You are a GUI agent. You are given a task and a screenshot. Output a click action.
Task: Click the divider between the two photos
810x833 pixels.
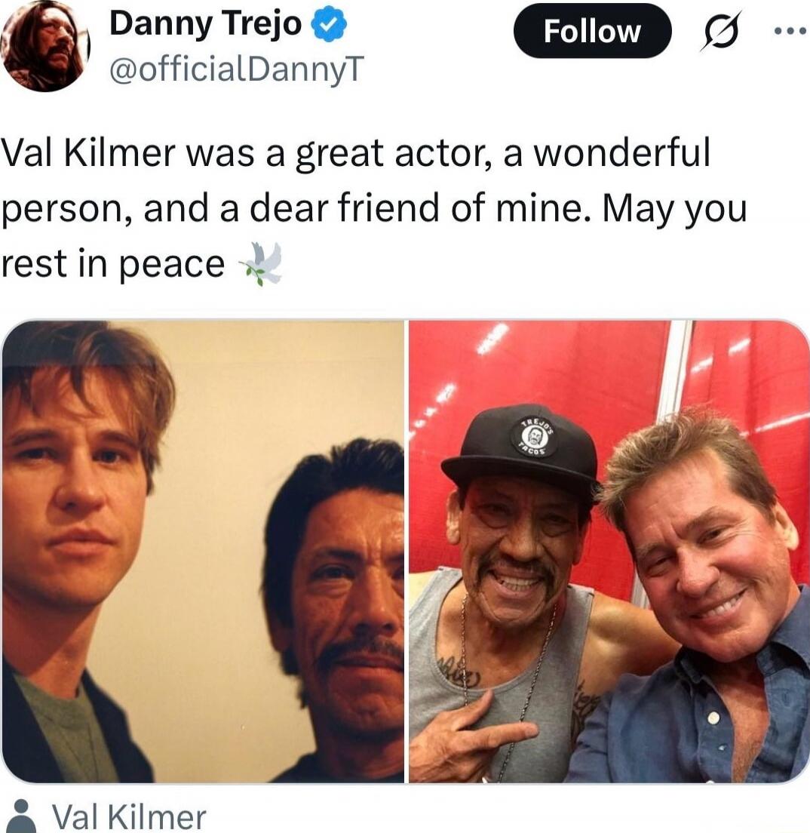(407, 552)
